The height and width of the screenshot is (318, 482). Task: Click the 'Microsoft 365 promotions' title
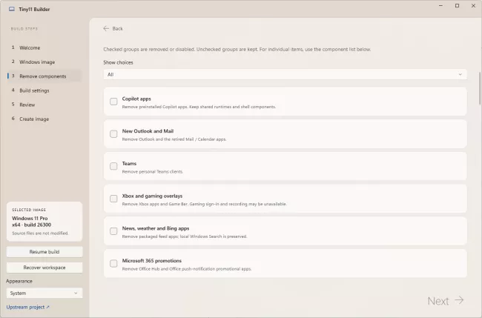coord(152,260)
